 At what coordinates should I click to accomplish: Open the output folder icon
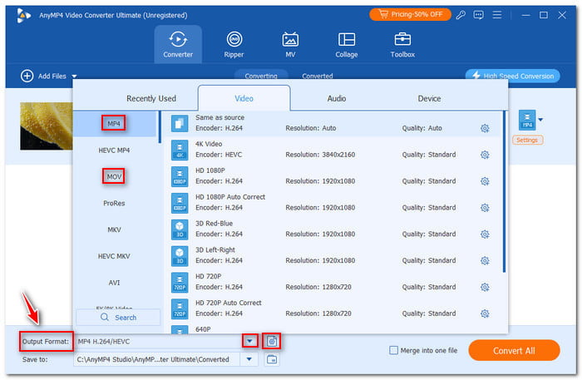(272, 359)
